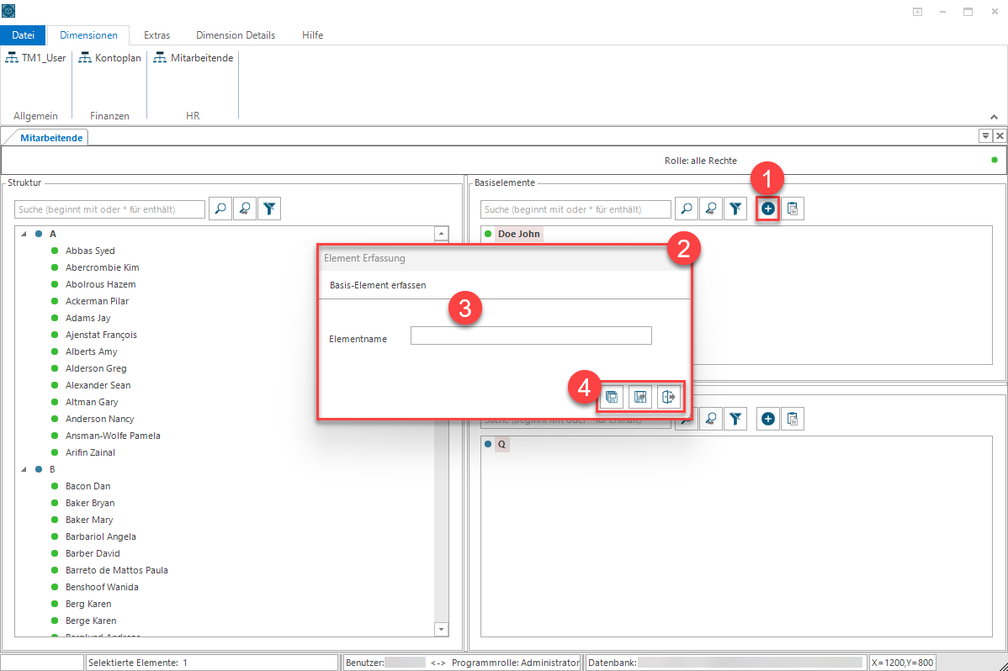Add a new base element in Basiselemente

click(x=767, y=209)
